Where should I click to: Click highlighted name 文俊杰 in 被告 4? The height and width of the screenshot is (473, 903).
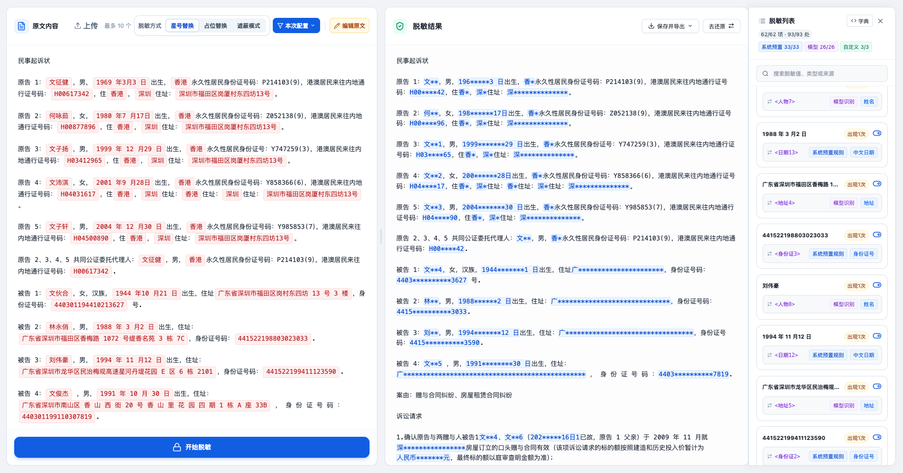point(59,394)
